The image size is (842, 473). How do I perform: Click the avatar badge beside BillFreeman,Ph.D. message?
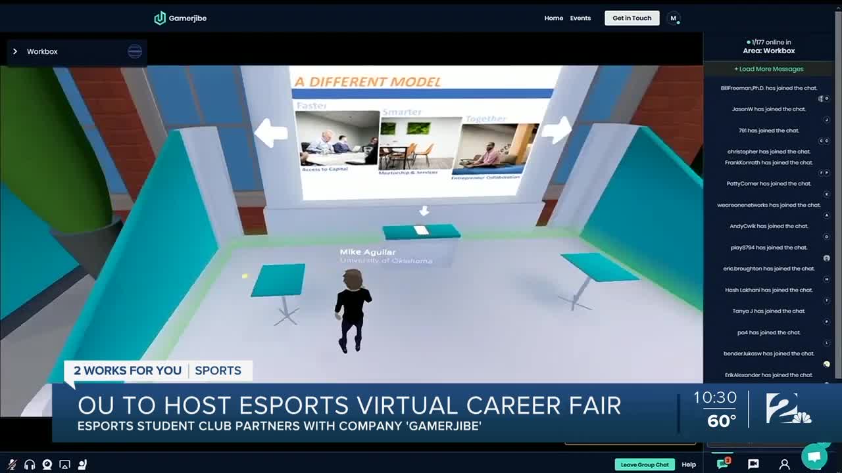click(x=824, y=99)
